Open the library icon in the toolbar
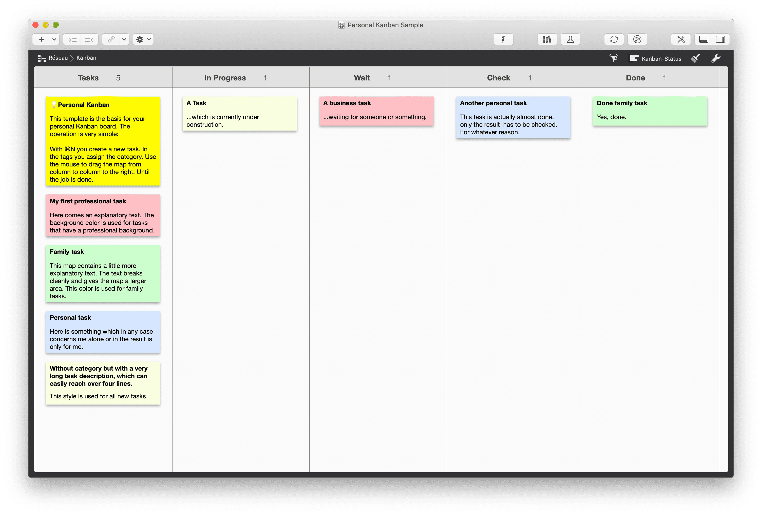The image size is (762, 515). coord(547,39)
